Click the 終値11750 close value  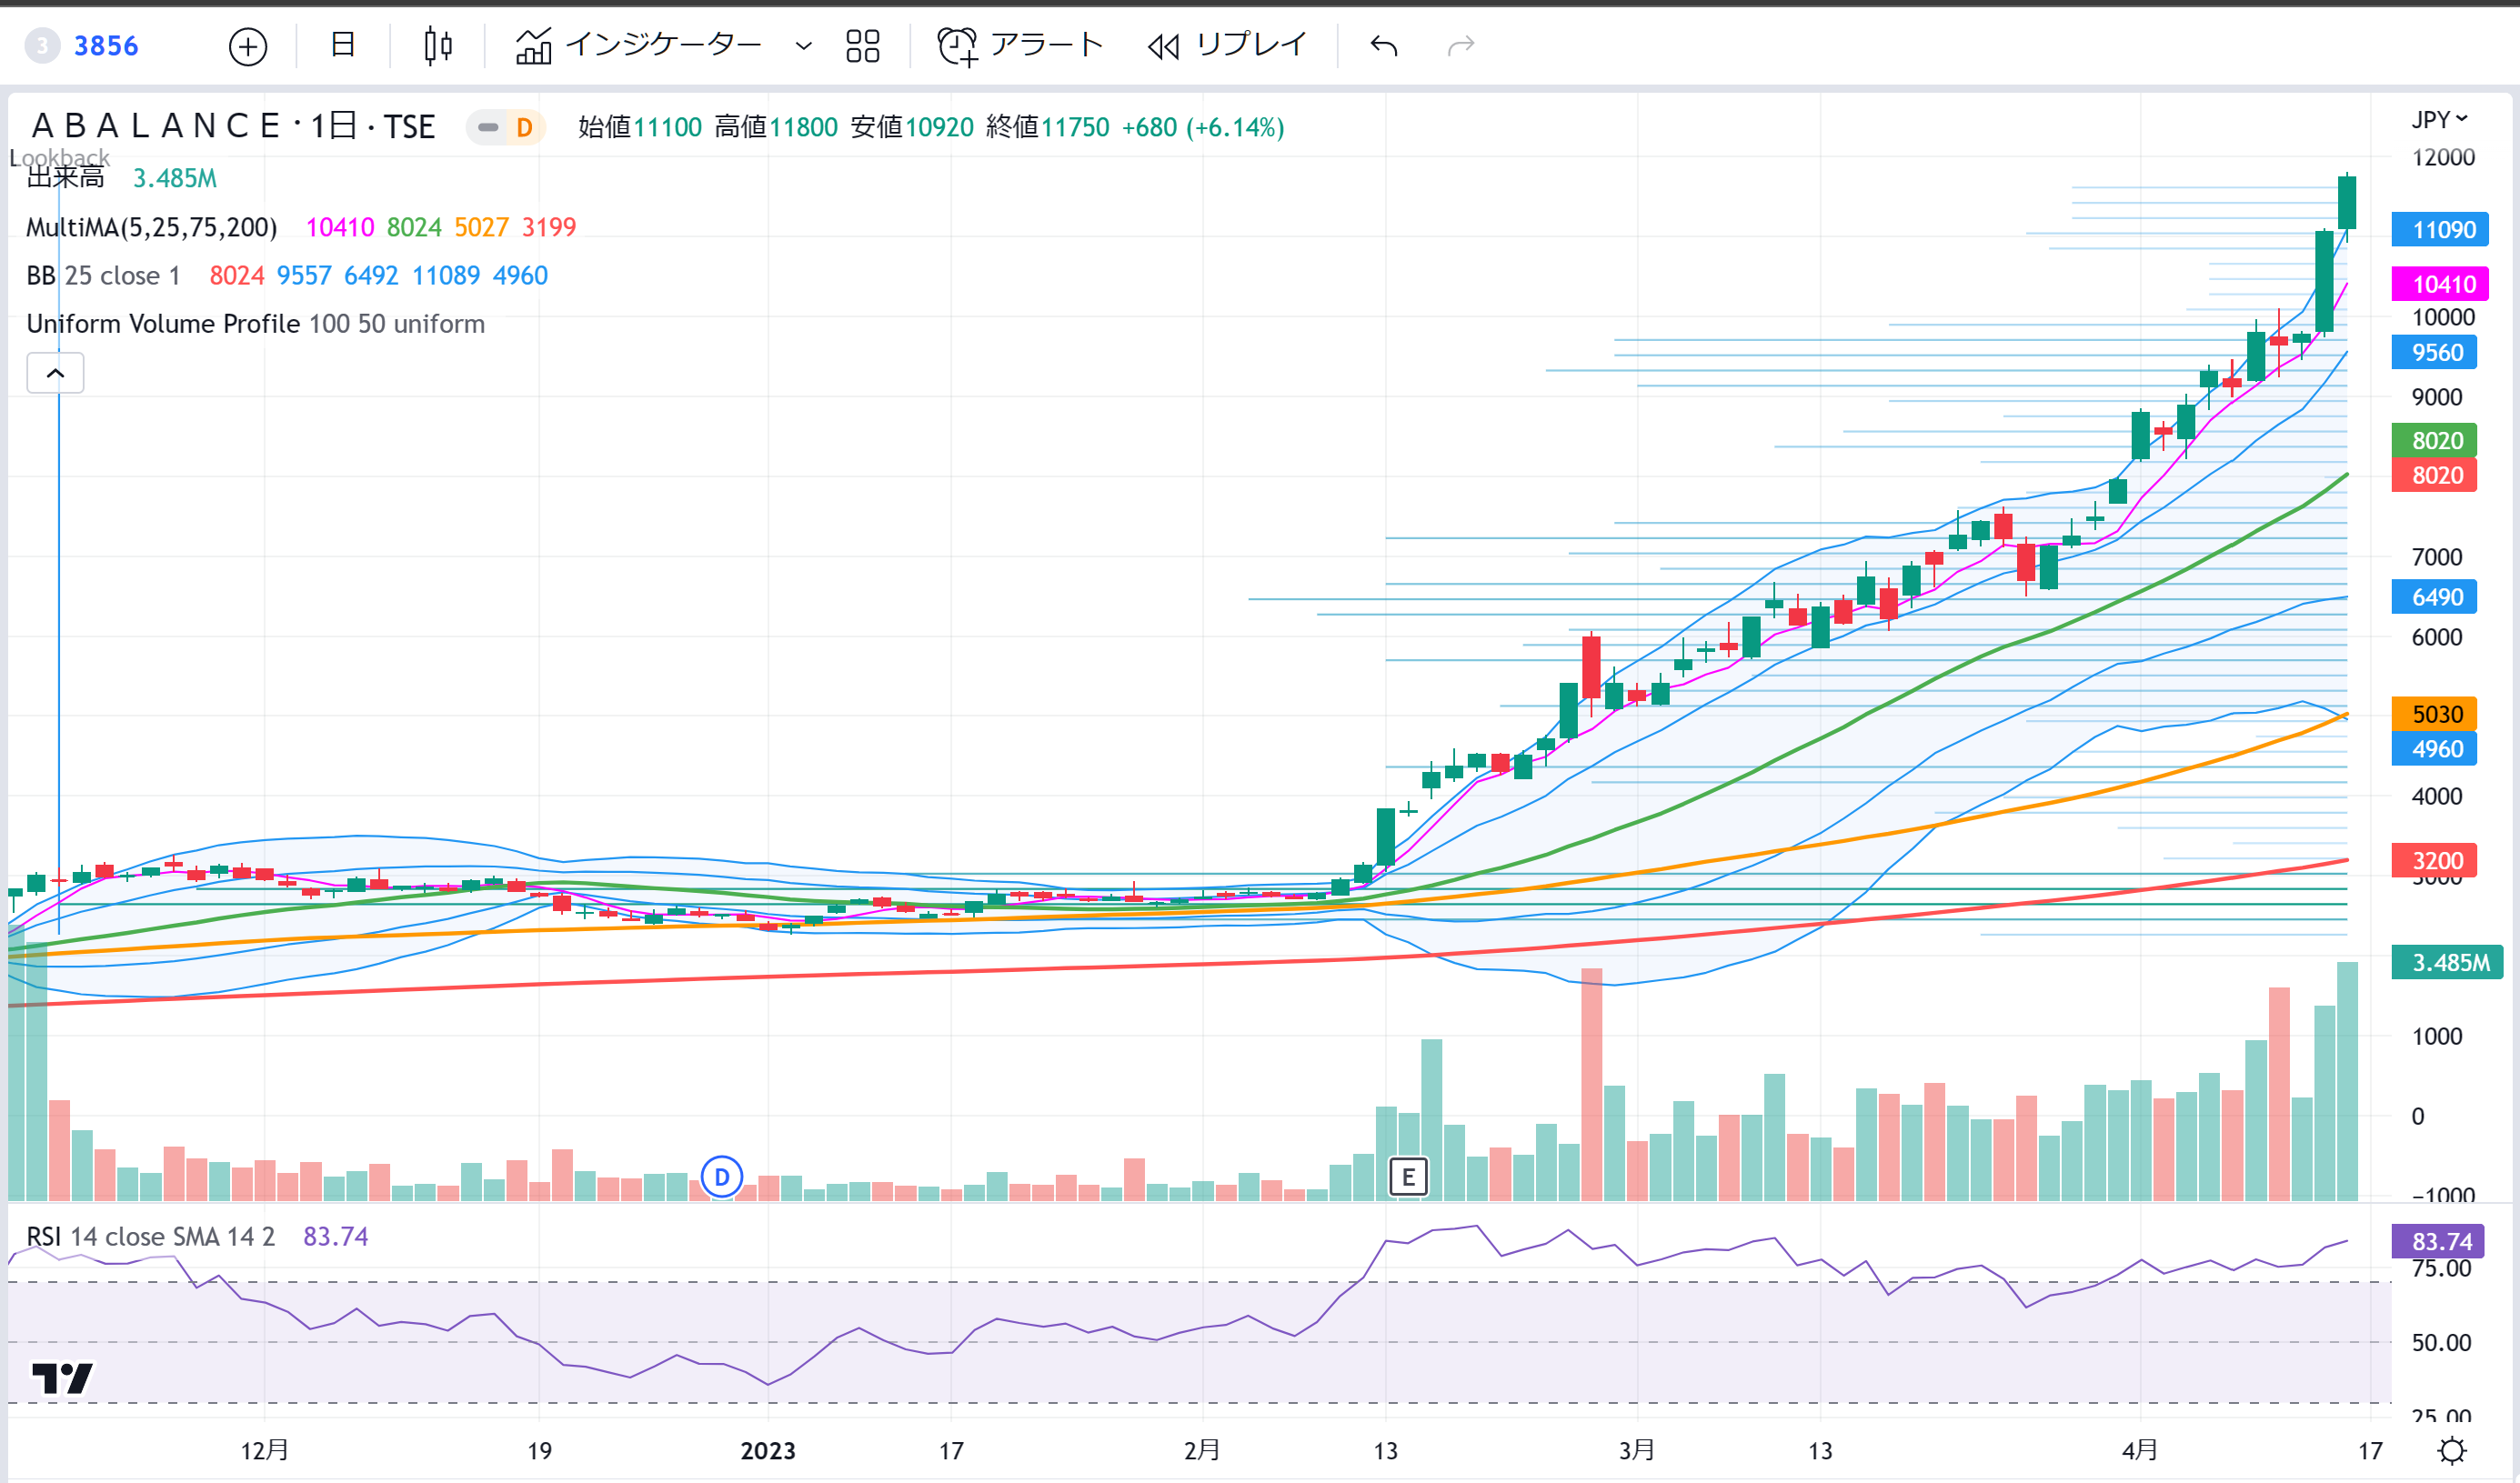(x=1047, y=127)
